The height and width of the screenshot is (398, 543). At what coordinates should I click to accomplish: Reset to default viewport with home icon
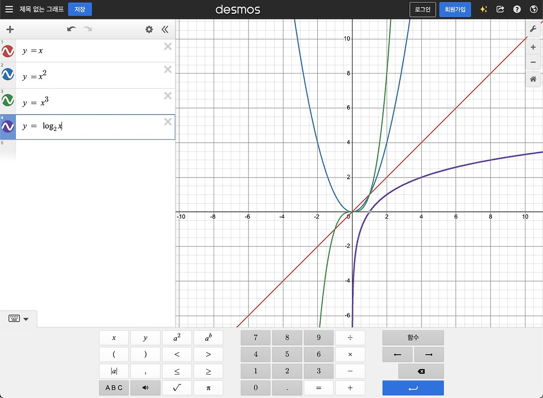[533, 78]
